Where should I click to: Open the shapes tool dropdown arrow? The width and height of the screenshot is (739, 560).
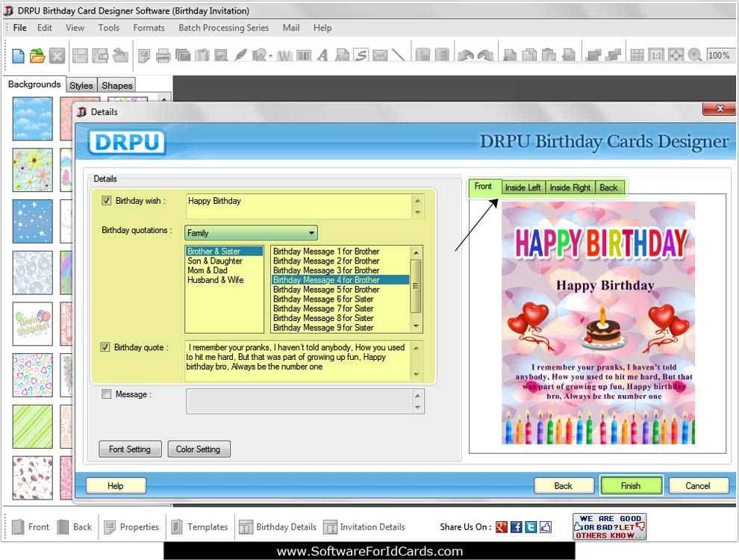point(270,56)
